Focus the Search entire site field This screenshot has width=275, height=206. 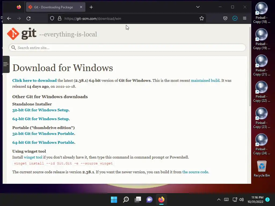[x=127, y=48]
